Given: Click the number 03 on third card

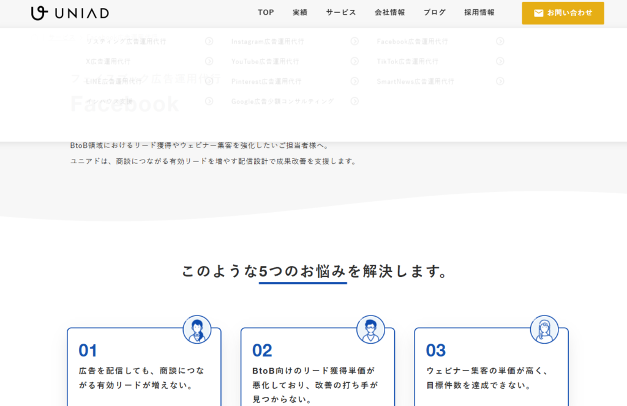Looking at the screenshot, I should [x=435, y=350].
